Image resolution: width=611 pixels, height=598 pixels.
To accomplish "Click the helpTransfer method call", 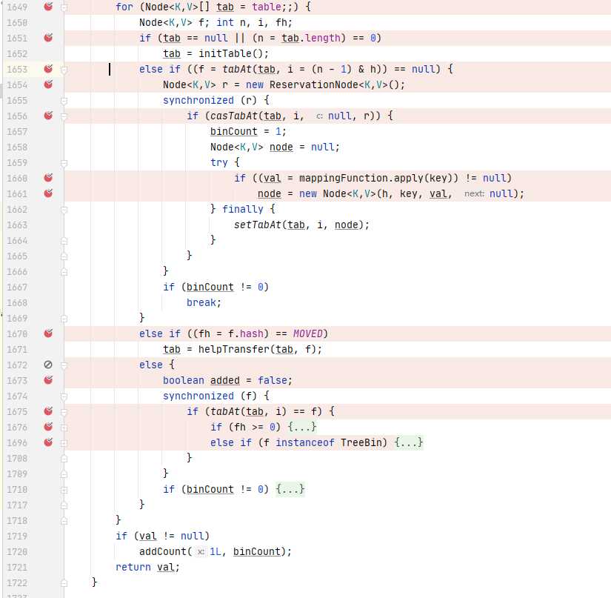I will click(x=234, y=349).
